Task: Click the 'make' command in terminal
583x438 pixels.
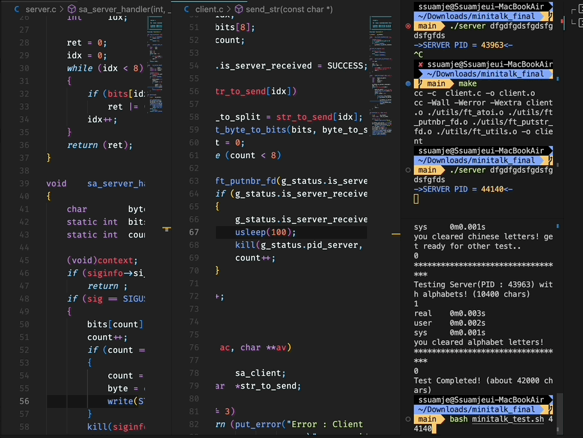Action: [x=468, y=84]
